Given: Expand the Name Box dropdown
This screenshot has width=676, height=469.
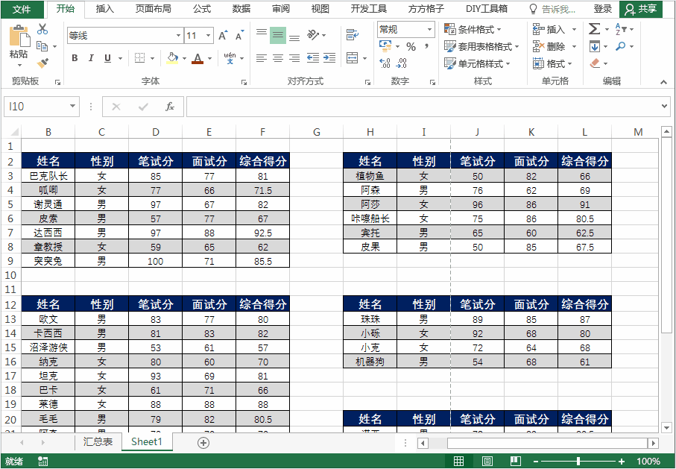Looking at the screenshot, I should pos(72,106).
